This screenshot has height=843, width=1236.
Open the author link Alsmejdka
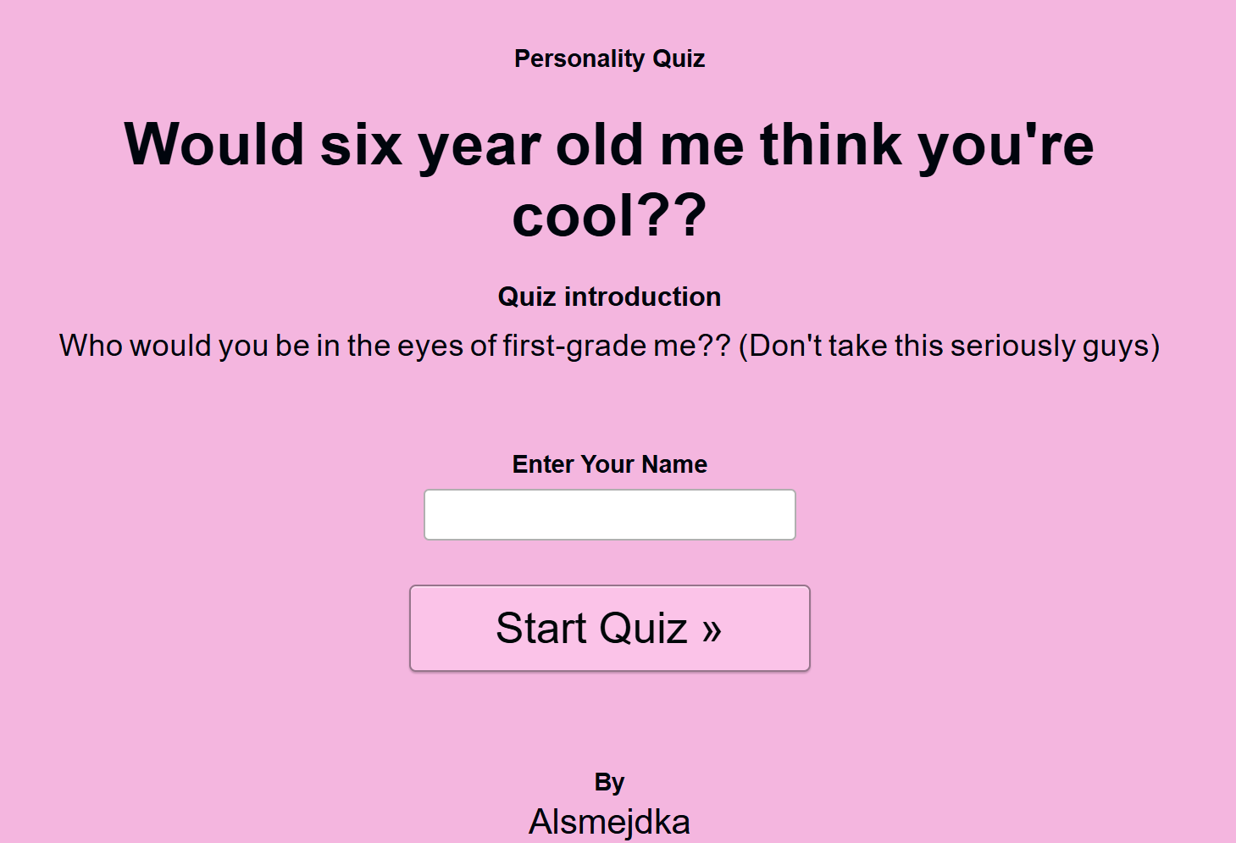pos(609,822)
